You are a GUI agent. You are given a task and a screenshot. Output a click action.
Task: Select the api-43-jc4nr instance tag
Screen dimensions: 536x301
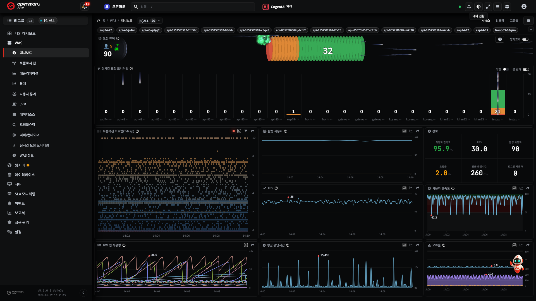127,30
